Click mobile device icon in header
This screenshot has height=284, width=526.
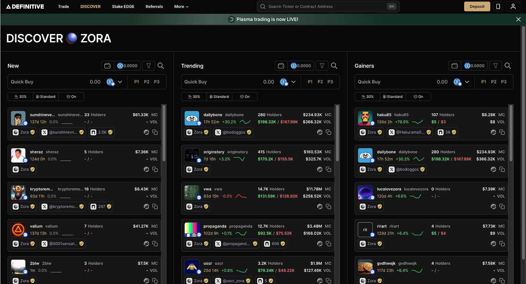tap(498, 6)
